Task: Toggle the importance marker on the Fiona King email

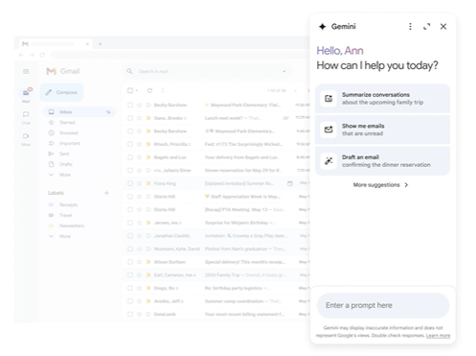Action: pyautogui.click(x=148, y=183)
